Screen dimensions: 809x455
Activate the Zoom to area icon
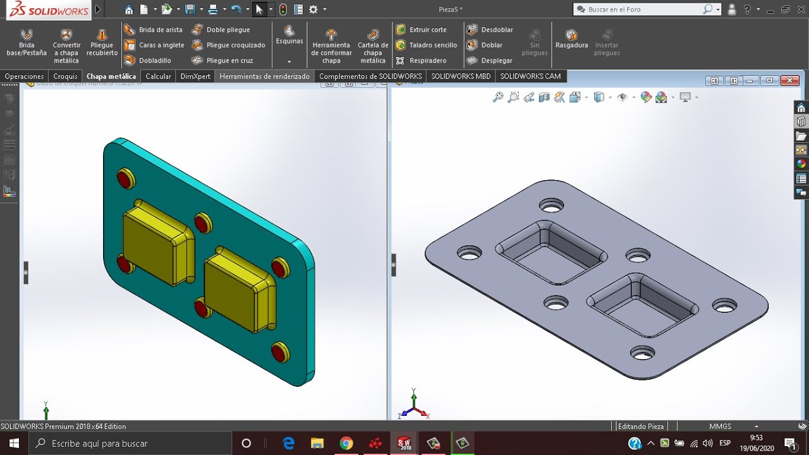[x=513, y=97]
